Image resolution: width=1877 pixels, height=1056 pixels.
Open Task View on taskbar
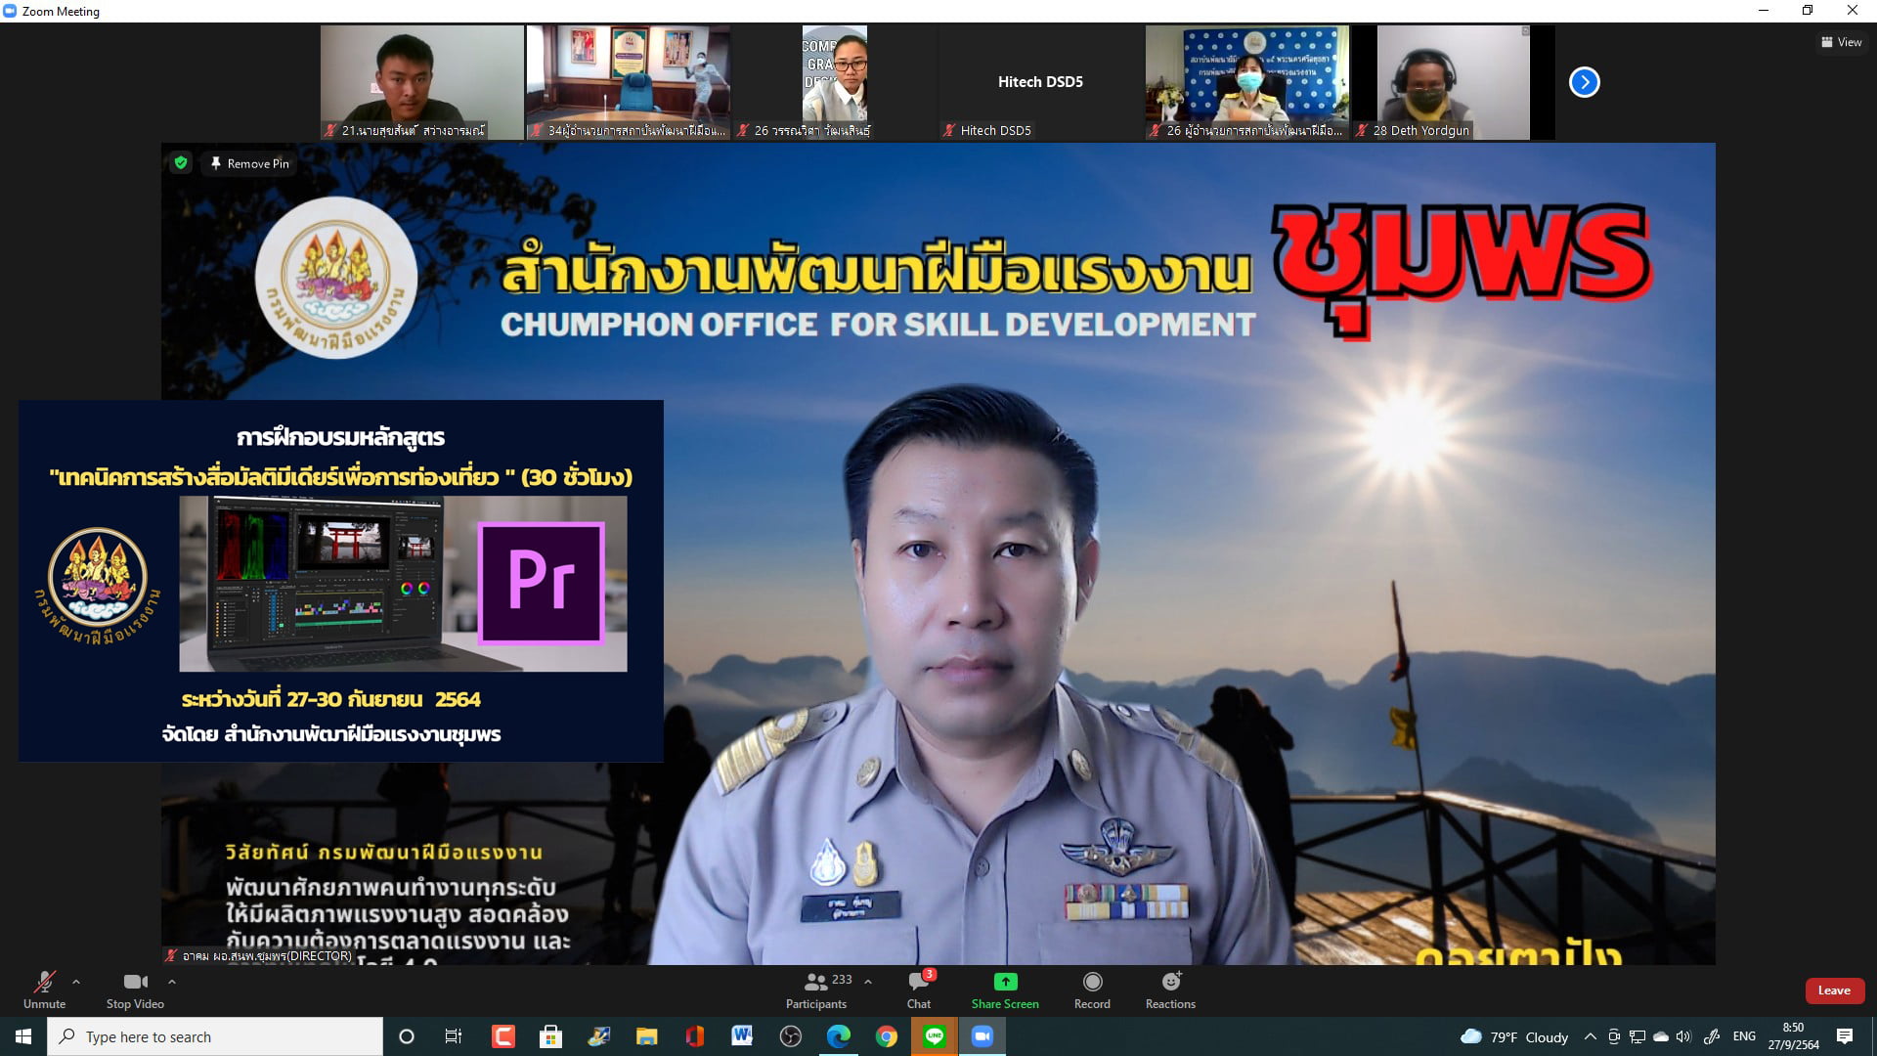[x=454, y=1036]
